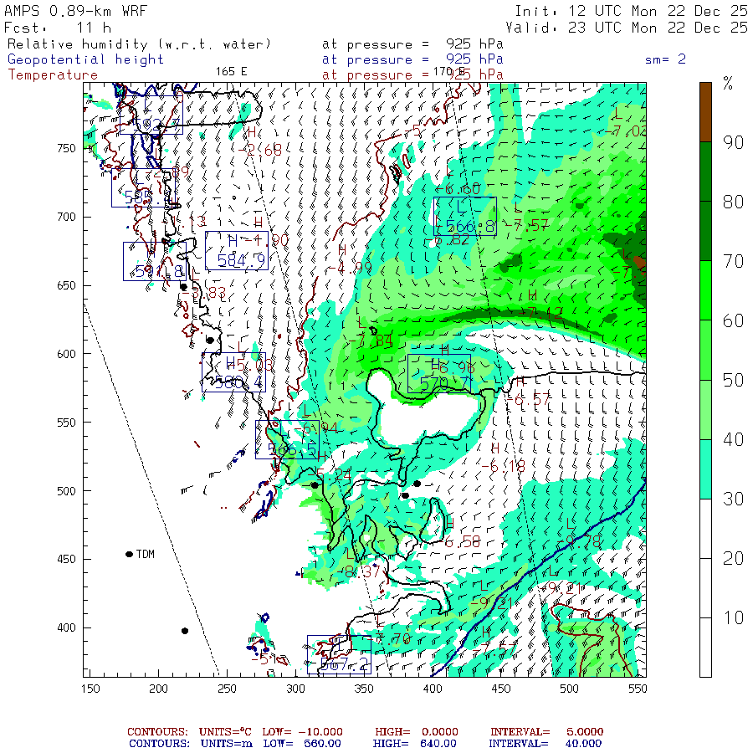
Task: Click the boxed "591.8" height value
Action: click(160, 272)
